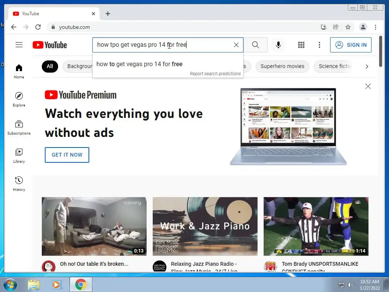Open YouTube settings three-dot menu
Image resolution: width=389 pixels, height=292 pixels.
[319, 45]
